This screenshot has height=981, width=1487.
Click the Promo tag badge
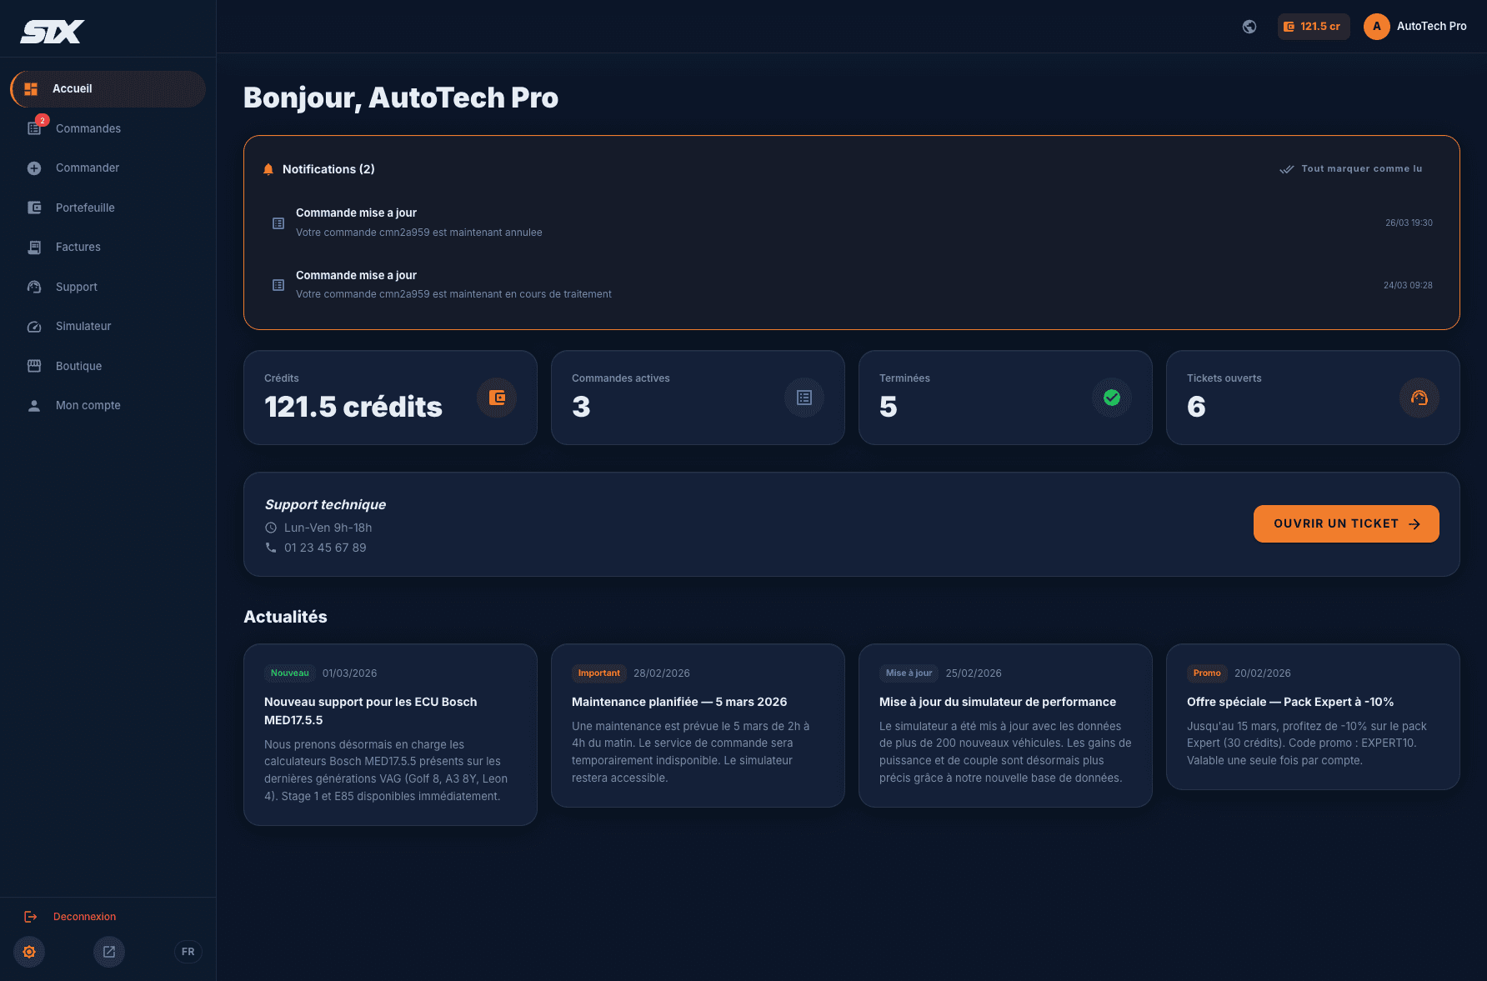(x=1207, y=673)
